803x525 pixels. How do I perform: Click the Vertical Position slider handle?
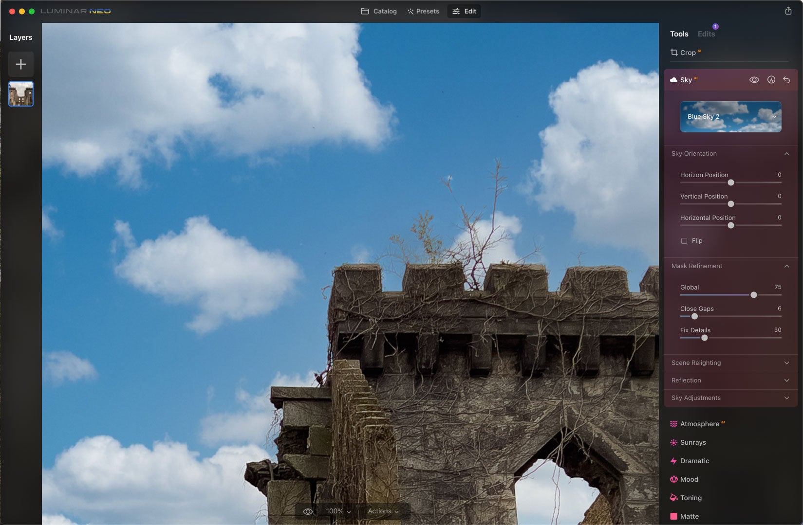[730, 204]
